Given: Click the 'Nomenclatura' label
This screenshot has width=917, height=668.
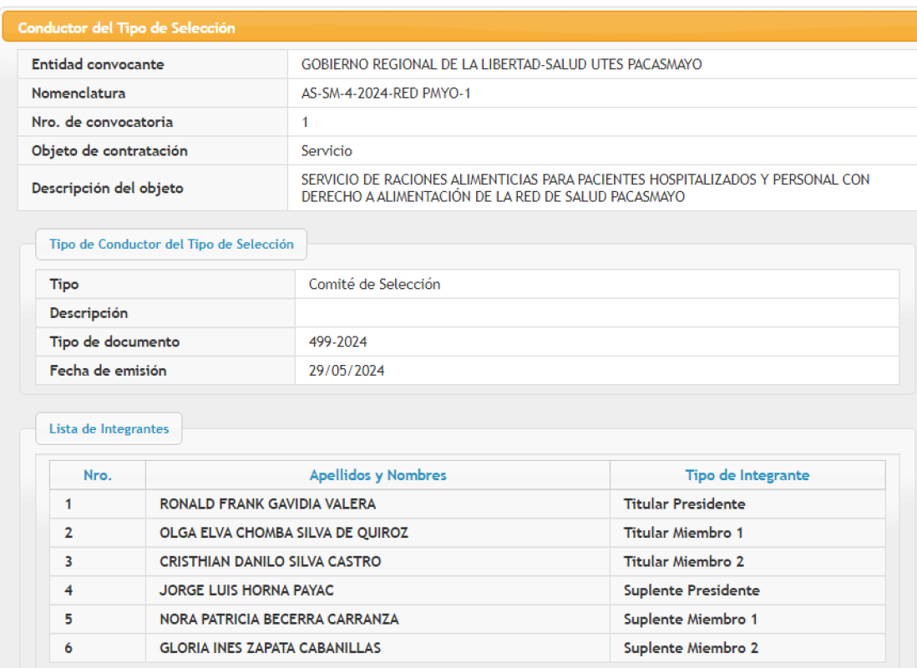Looking at the screenshot, I should 79,93.
